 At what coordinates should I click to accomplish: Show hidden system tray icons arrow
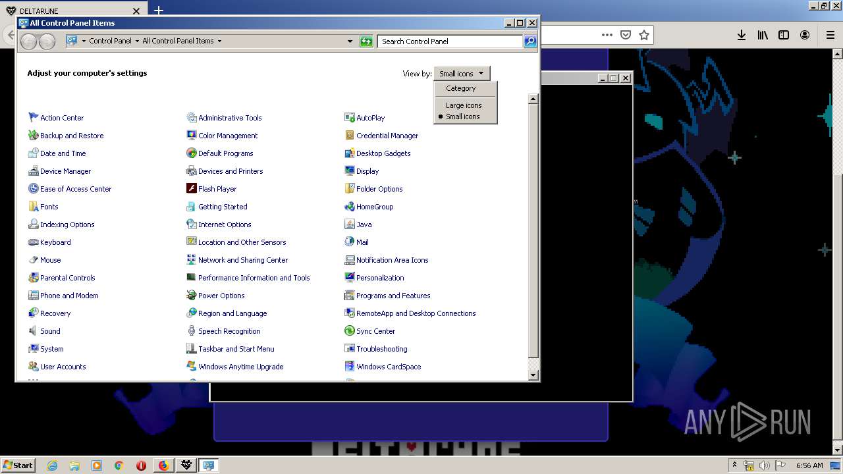[734, 465]
